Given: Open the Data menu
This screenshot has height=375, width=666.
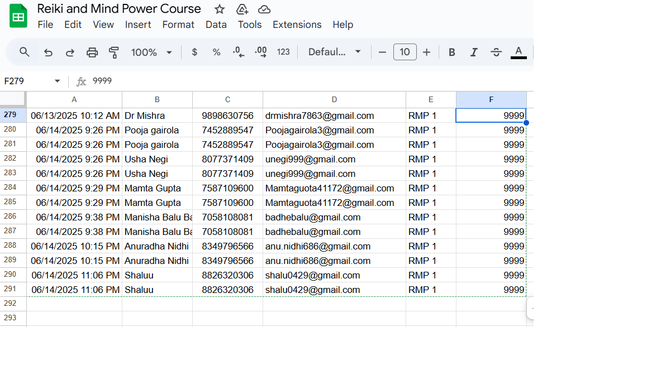Looking at the screenshot, I should 216,25.
